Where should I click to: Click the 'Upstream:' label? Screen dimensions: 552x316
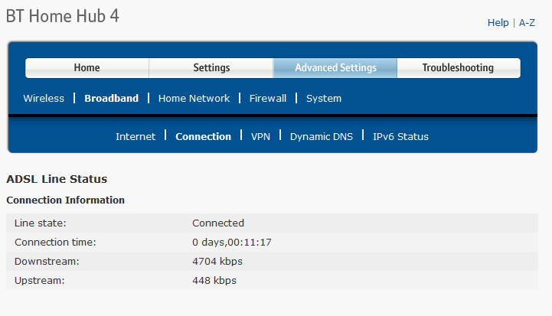tap(40, 281)
